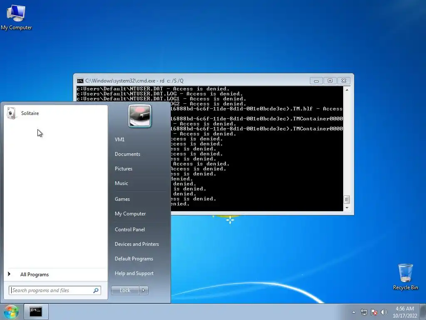Viewport: 426px width, 320px height.
Task: Open Music from the Start menu
Action: [140, 183]
